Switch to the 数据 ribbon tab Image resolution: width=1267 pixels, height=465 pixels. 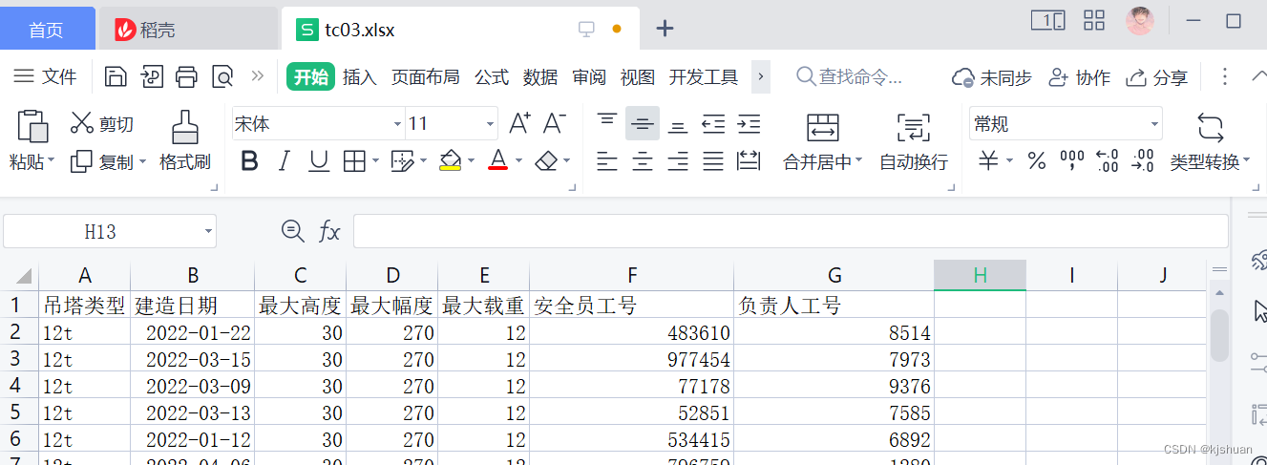540,77
